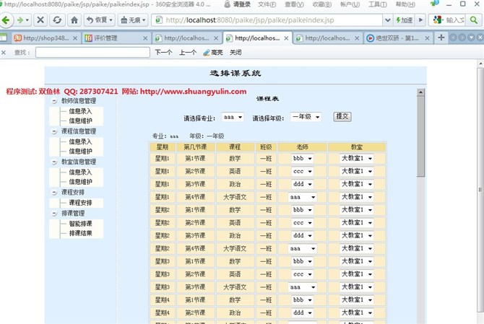Open classroom dropdown for 星期2 第2节课
Viewport: 484px width, 324px height.
coord(357,223)
